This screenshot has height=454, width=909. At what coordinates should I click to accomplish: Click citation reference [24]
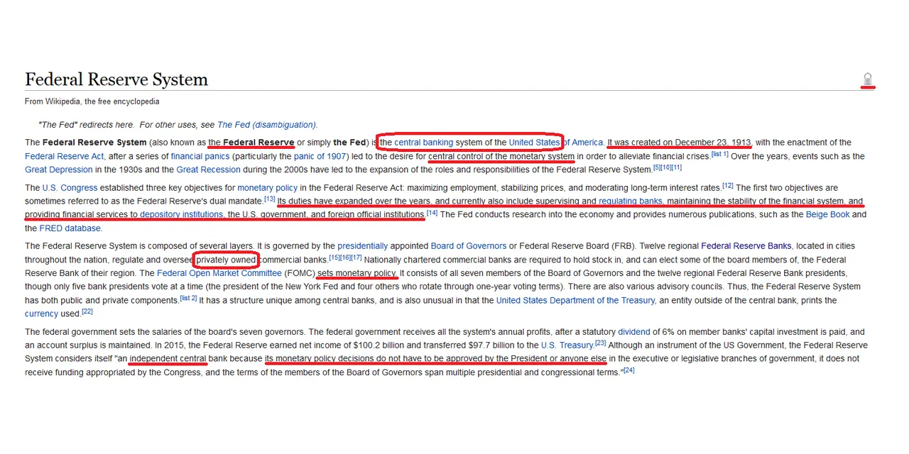point(628,370)
